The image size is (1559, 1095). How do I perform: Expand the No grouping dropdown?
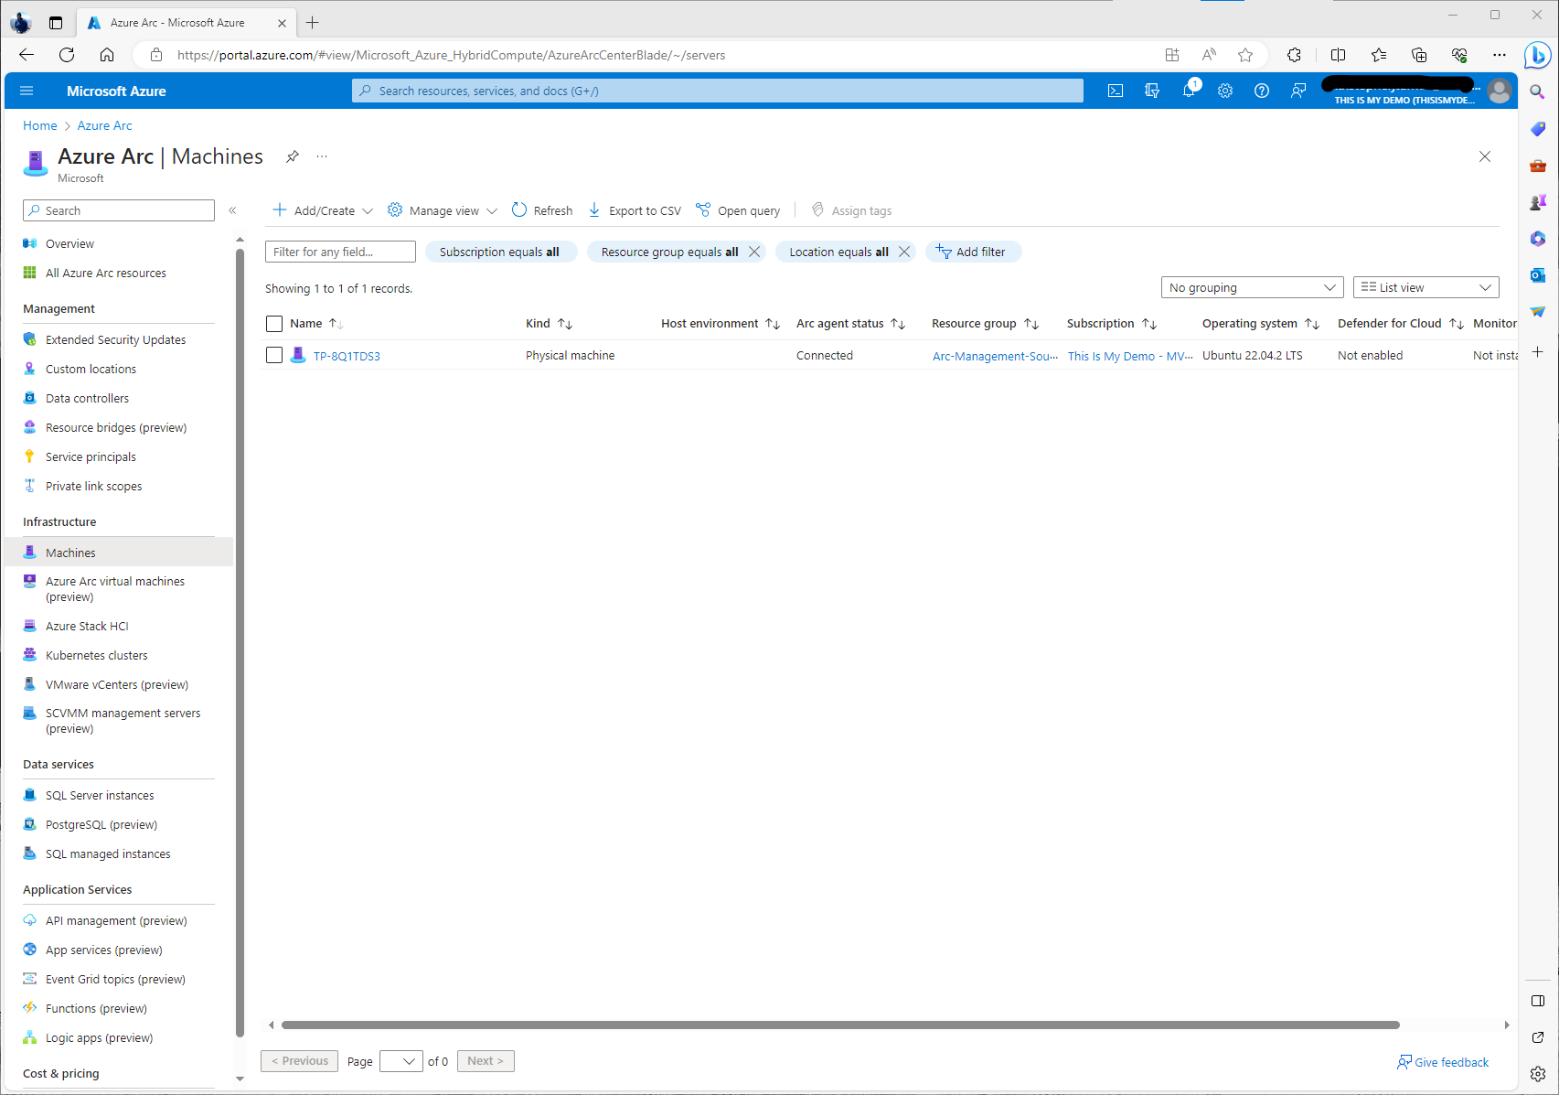[x=1252, y=287]
